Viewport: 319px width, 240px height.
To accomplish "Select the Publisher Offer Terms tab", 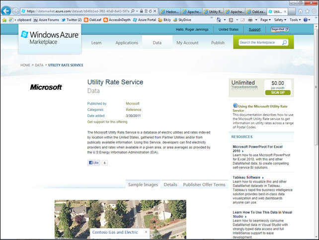I will tap(204, 184).
